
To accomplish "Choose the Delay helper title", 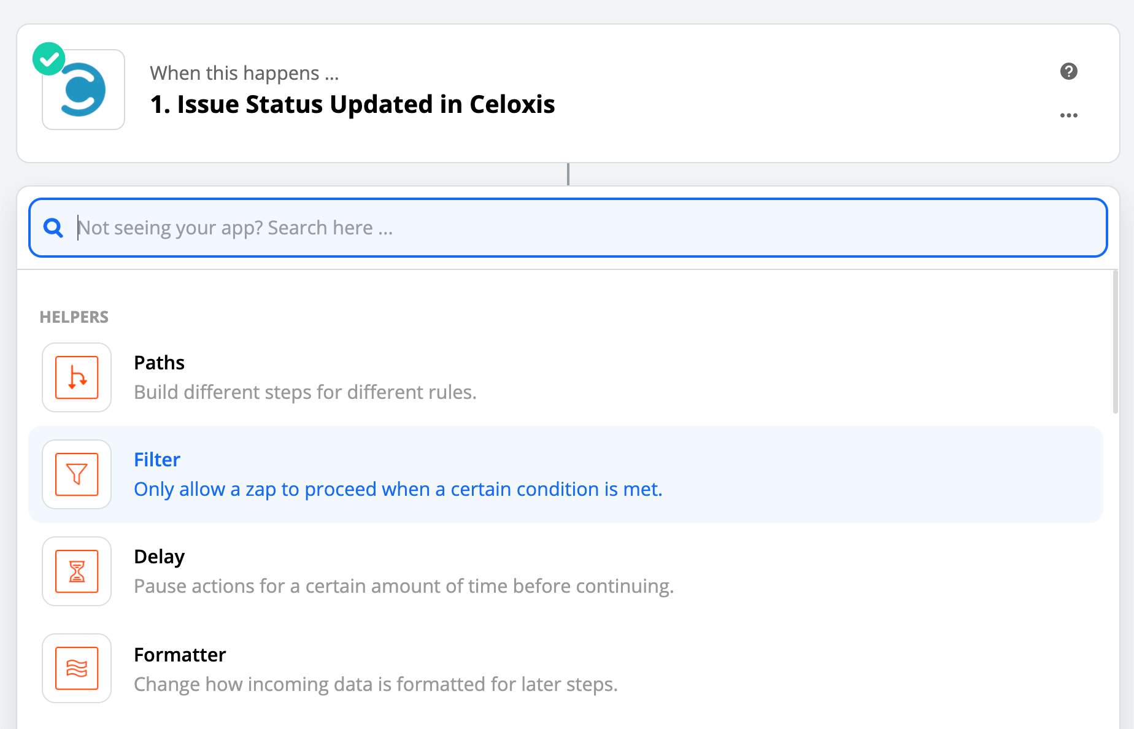I will (159, 557).
